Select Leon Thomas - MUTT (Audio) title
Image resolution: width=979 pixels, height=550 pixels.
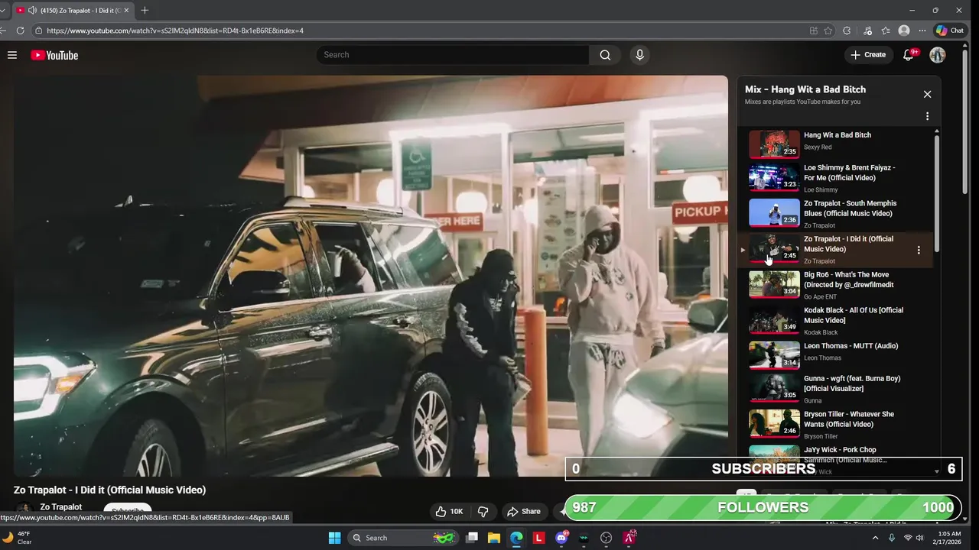(x=851, y=346)
